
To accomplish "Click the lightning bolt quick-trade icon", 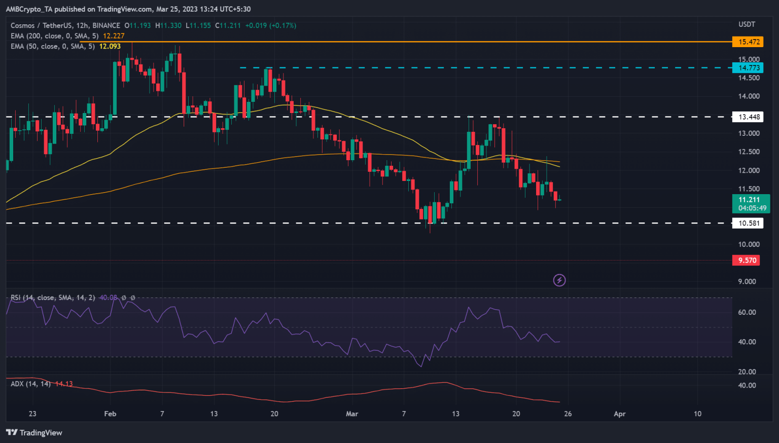I will point(559,280).
